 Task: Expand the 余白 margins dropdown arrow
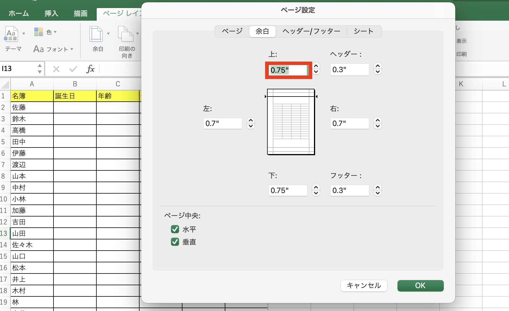[108, 33]
